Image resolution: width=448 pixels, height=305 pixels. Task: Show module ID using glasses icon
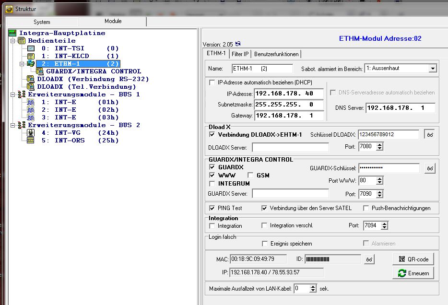369,259
